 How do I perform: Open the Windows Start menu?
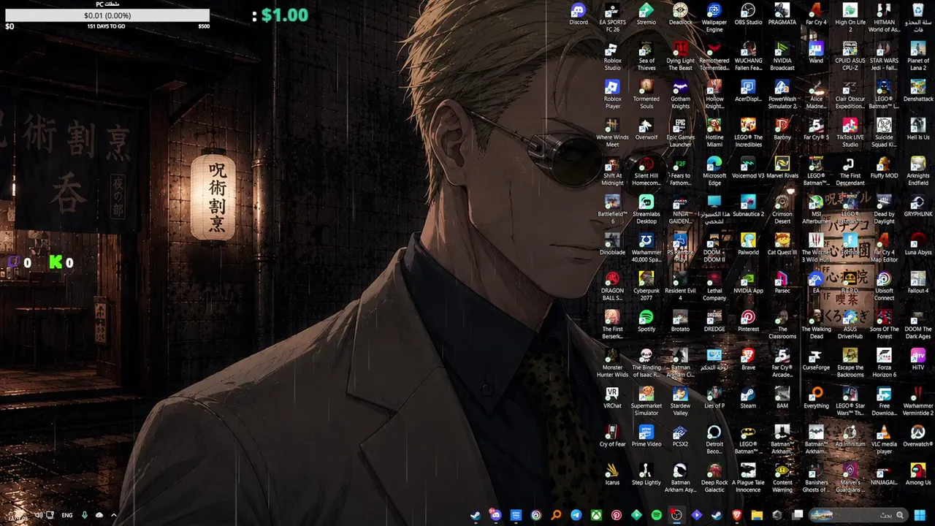click(x=920, y=515)
